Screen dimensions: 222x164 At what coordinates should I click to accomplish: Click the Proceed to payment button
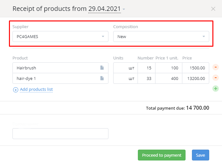coord(162,155)
